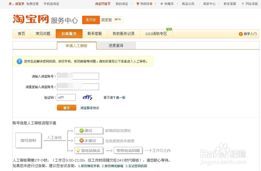The width and height of the screenshot is (261, 171).
Task: Click the red X 不通过 icon
Action: click(x=81, y=141)
